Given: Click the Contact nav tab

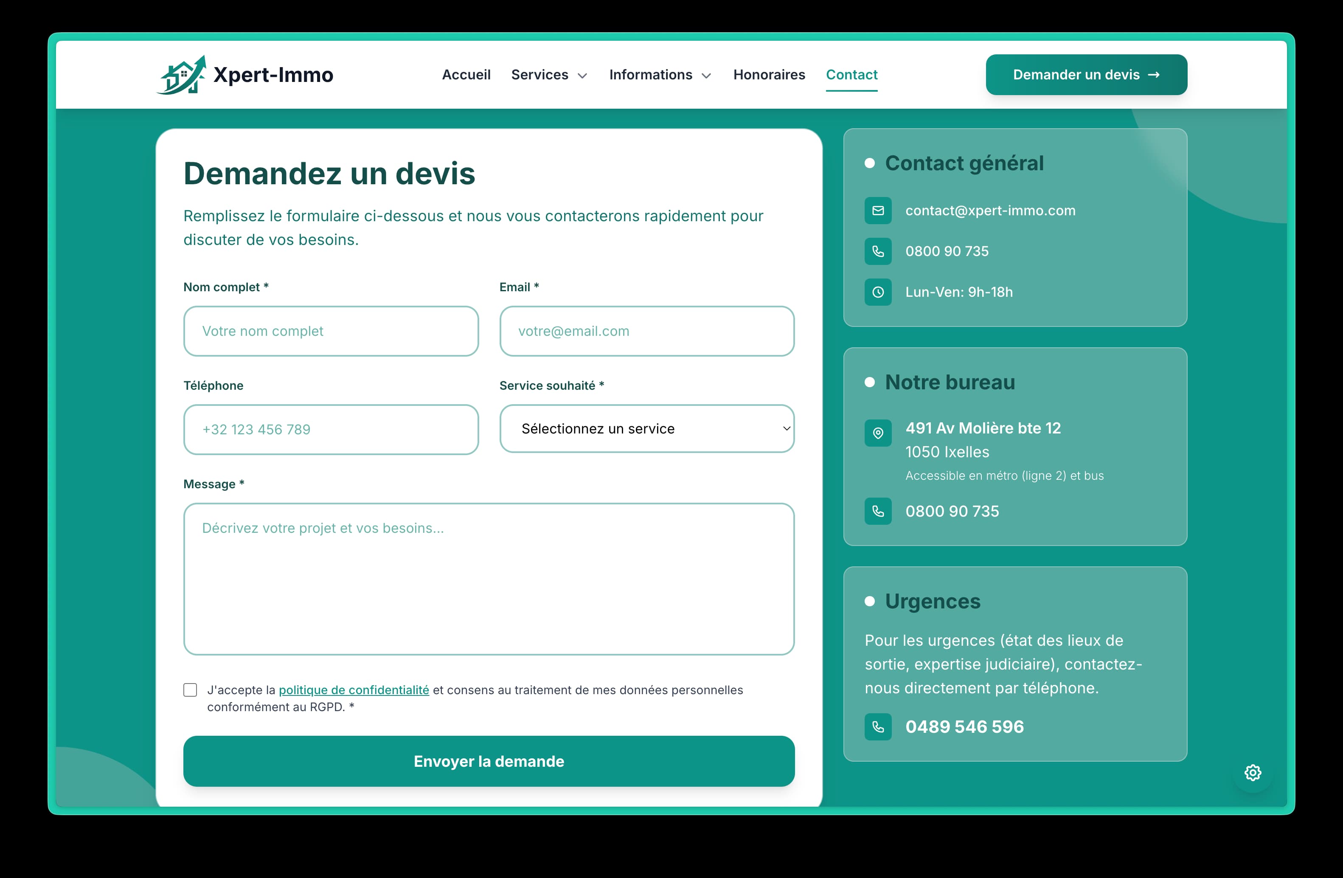Looking at the screenshot, I should pyautogui.click(x=851, y=74).
